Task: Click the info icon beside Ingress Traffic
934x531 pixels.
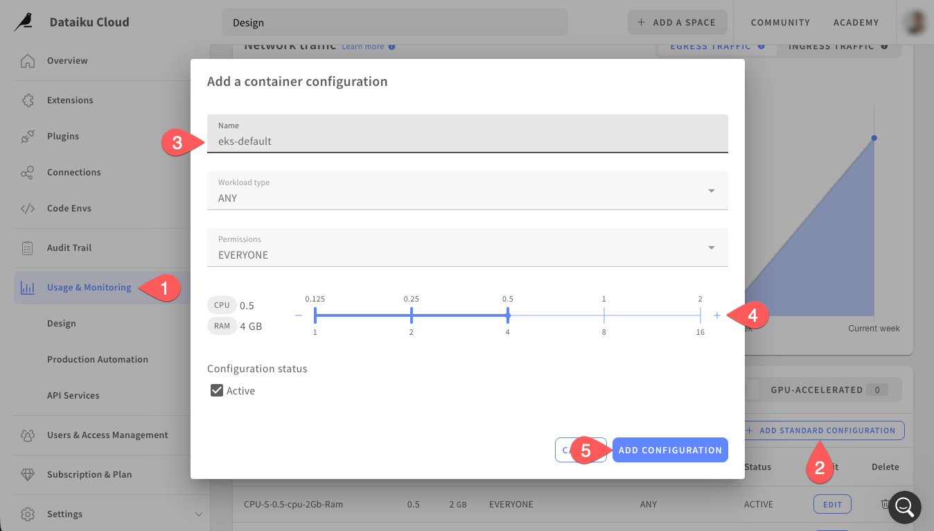Action: point(884,46)
